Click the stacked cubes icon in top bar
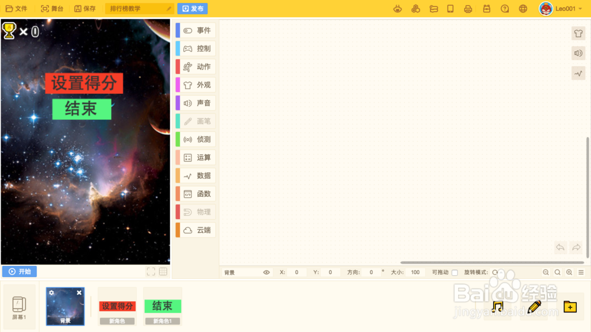This screenshot has height=332, width=591. pos(415,8)
